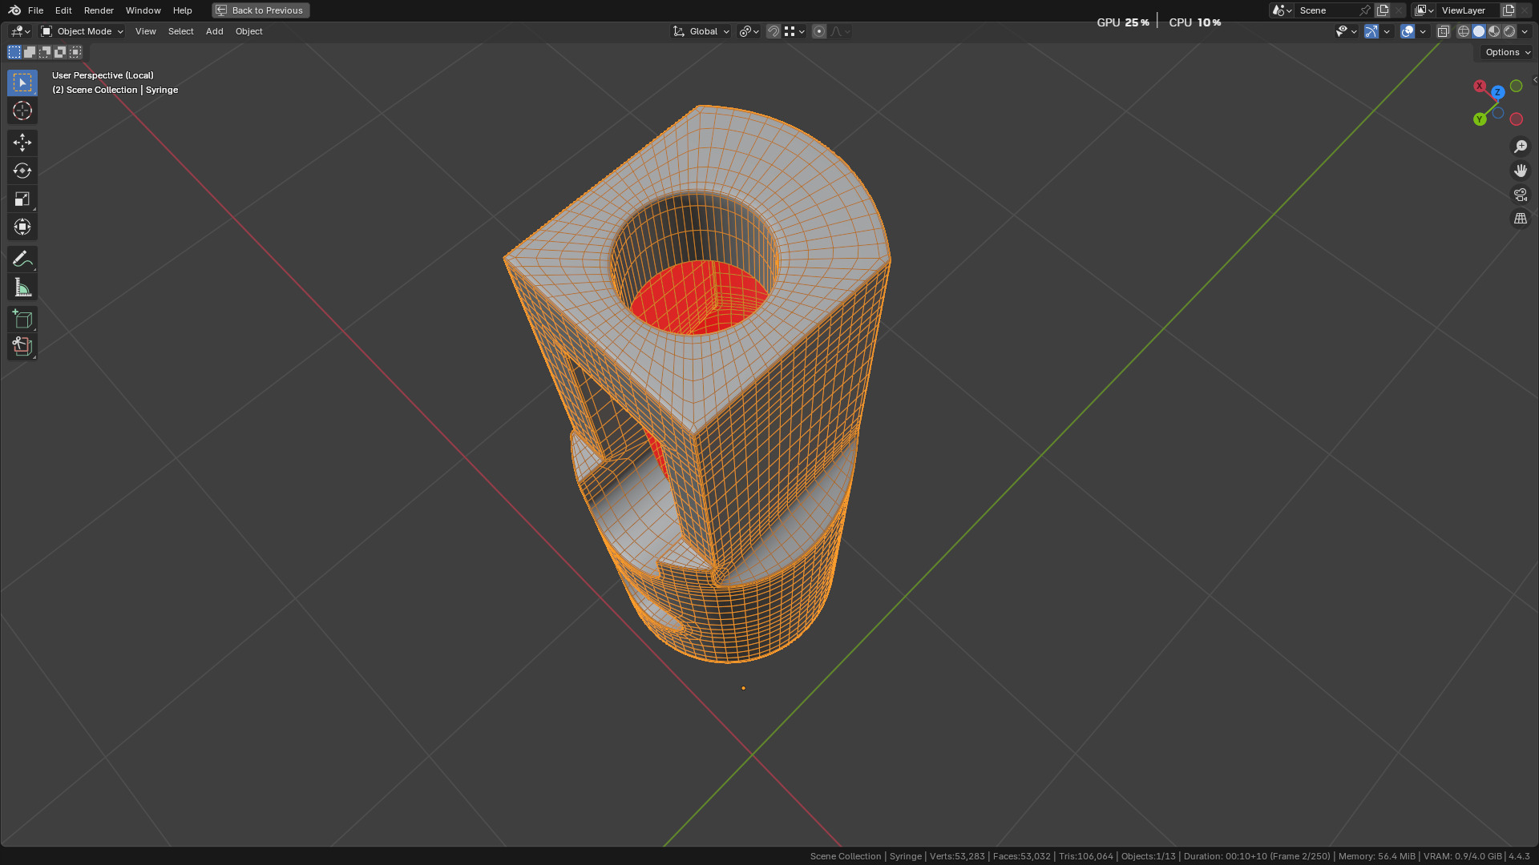Select the Cursor tool in toolbar
Screen dimensions: 1539x865
[22, 111]
